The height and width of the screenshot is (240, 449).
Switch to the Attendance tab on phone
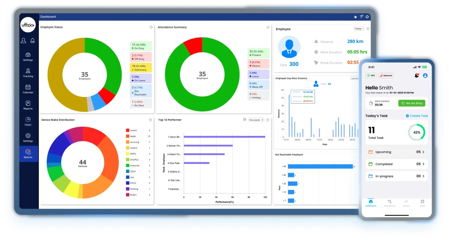pyautogui.click(x=389, y=203)
